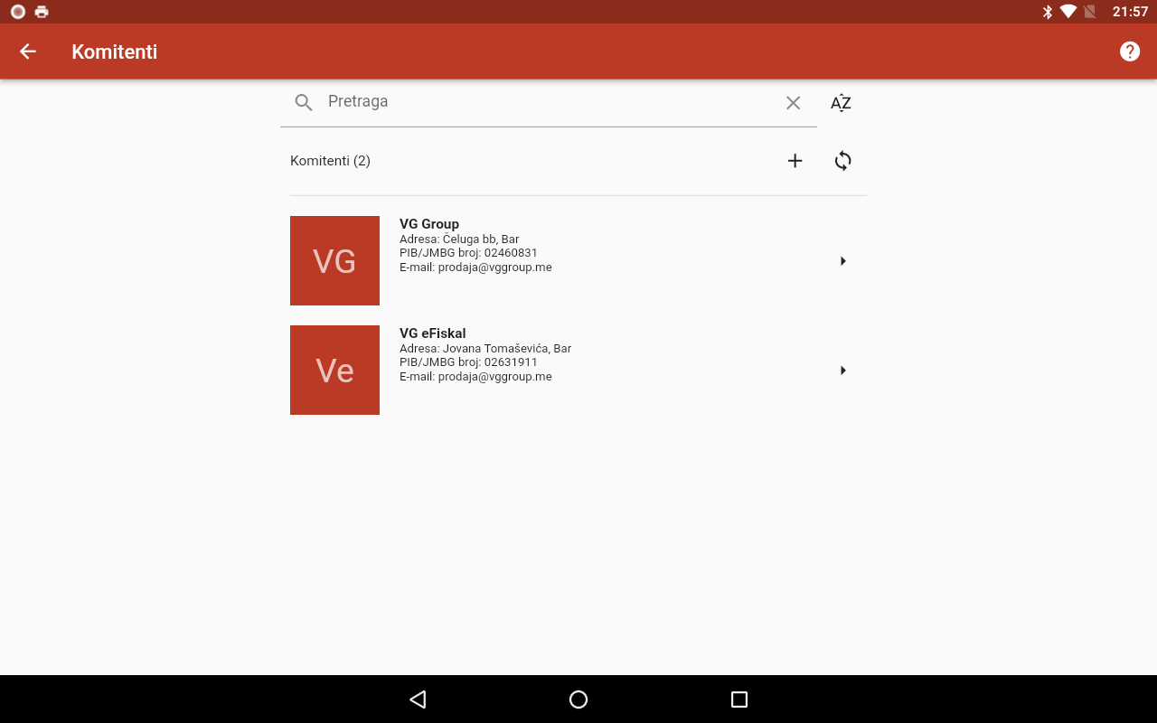Image resolution: width=1157 pixels, height=723 pixels.
Task: Add a new komitent with the plus icon
Action: pos(795,160)
